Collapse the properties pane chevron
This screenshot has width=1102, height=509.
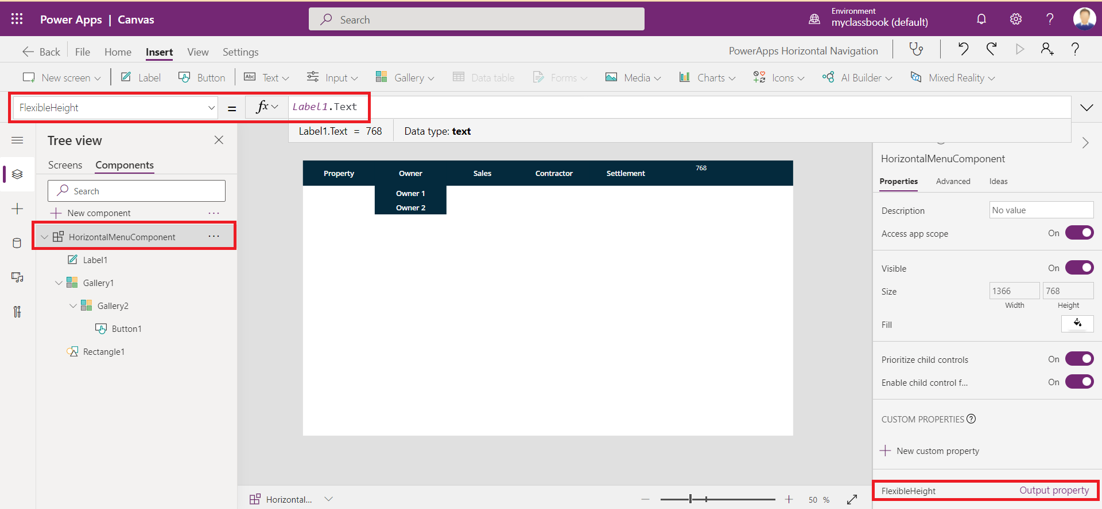[1085, 143]
